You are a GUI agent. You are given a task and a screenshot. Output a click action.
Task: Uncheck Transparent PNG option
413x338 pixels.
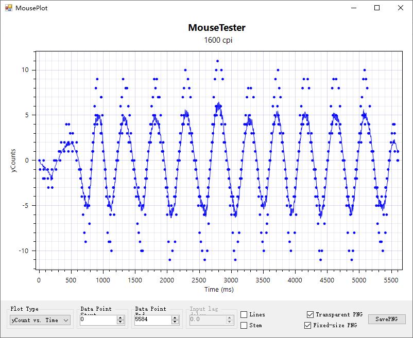310,314
